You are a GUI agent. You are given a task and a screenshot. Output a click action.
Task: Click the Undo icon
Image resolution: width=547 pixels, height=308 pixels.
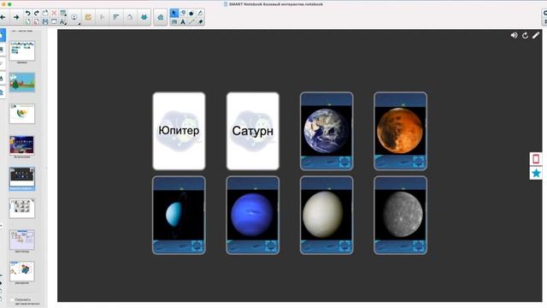28,13
